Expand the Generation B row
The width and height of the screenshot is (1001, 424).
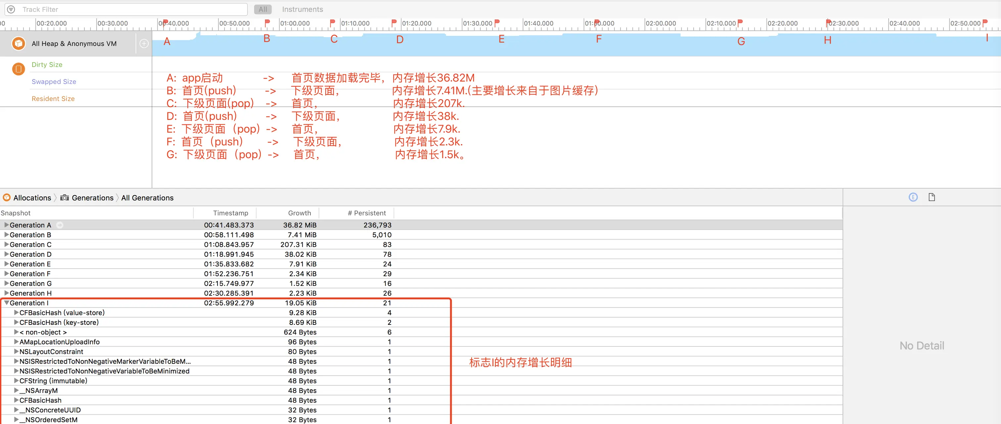7,235
